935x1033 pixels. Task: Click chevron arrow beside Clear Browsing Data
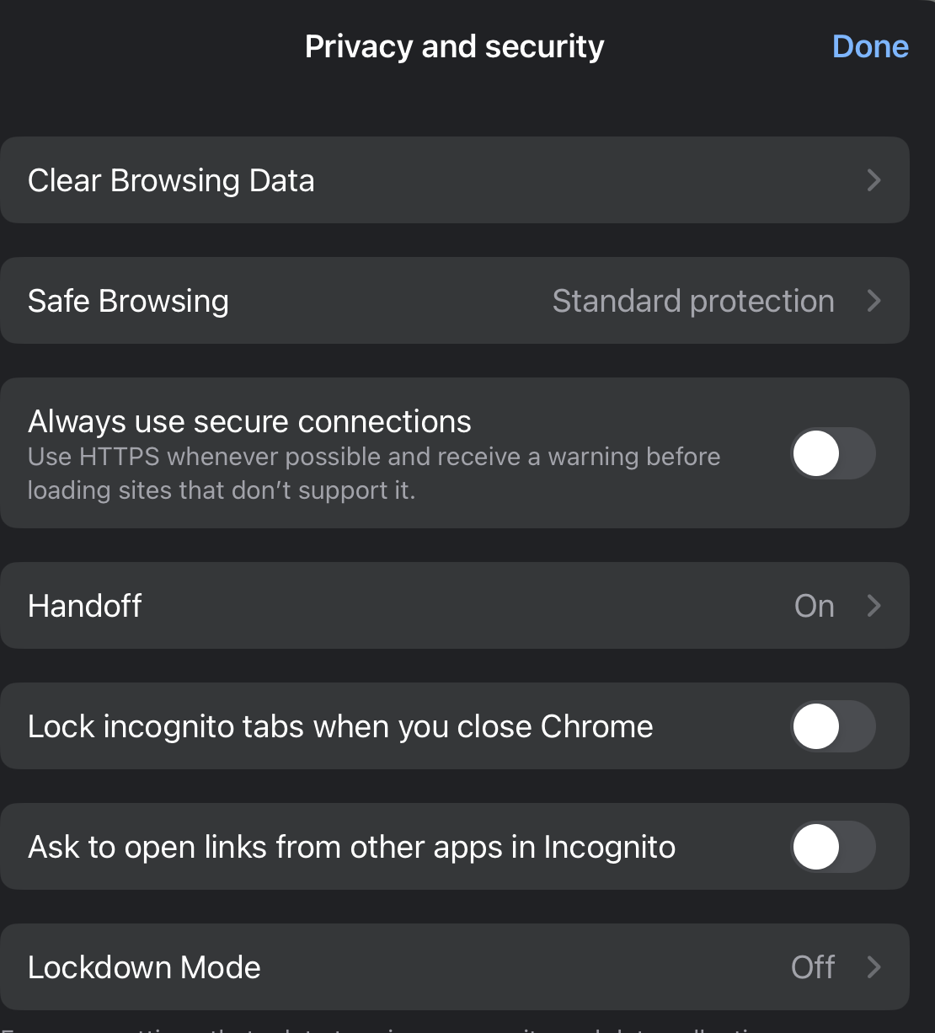[874, 180]
